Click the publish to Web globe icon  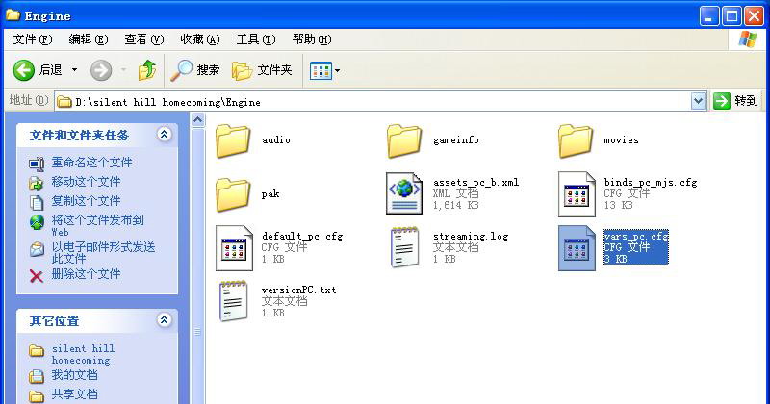coord(37,222)
